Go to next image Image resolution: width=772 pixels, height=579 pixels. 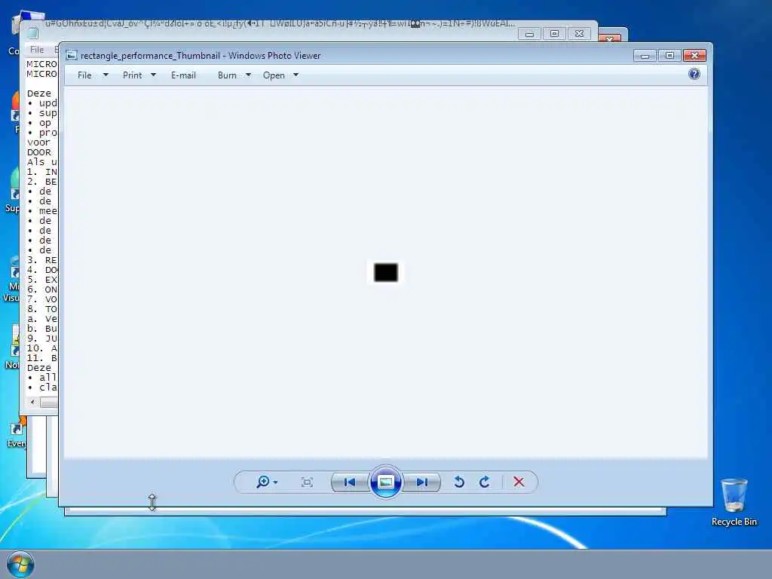click(x=421, y=482)
